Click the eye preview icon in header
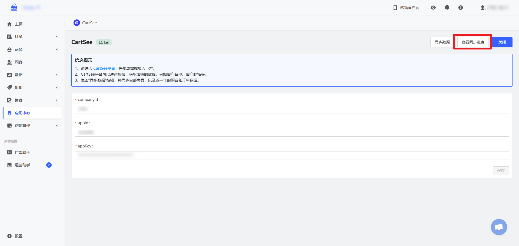 point(433,8)
